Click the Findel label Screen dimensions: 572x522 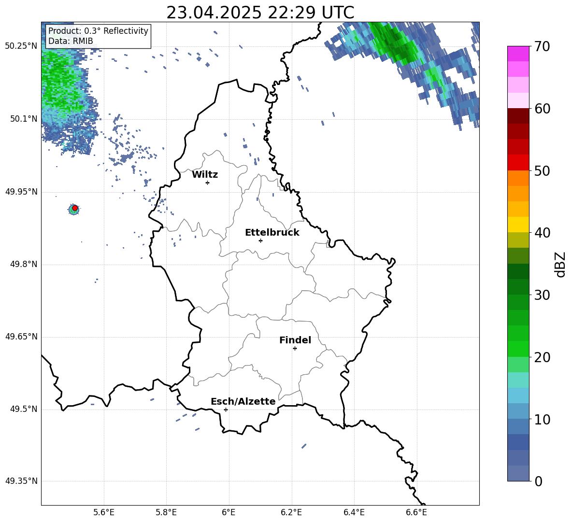(295, 340)
